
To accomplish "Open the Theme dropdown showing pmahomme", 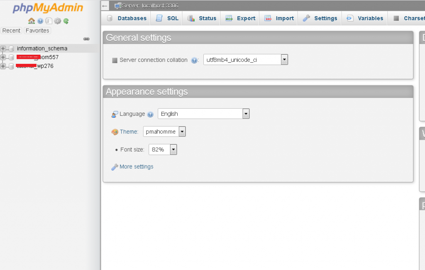I will (x=164, y=131).
